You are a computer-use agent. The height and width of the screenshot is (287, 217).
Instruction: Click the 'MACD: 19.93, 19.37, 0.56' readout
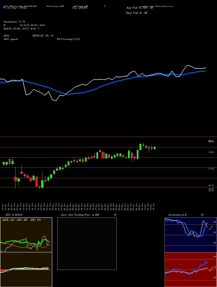[20, 29]
